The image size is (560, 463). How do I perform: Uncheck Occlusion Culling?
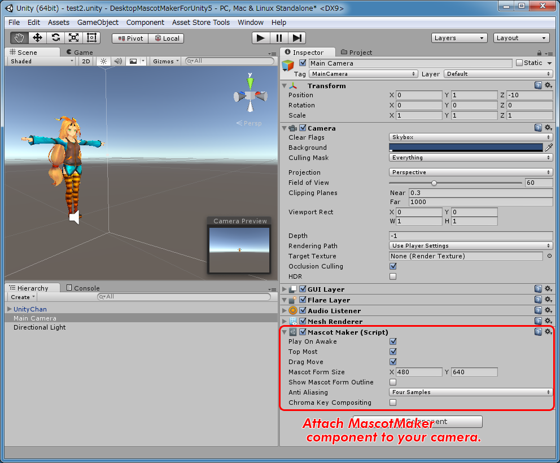pyautogui.click(x=393, y=266)
